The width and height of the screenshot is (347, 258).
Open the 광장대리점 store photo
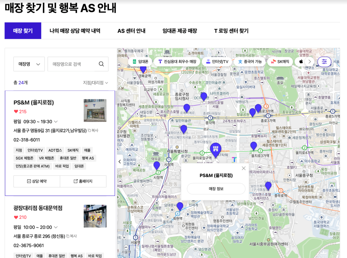95,216
